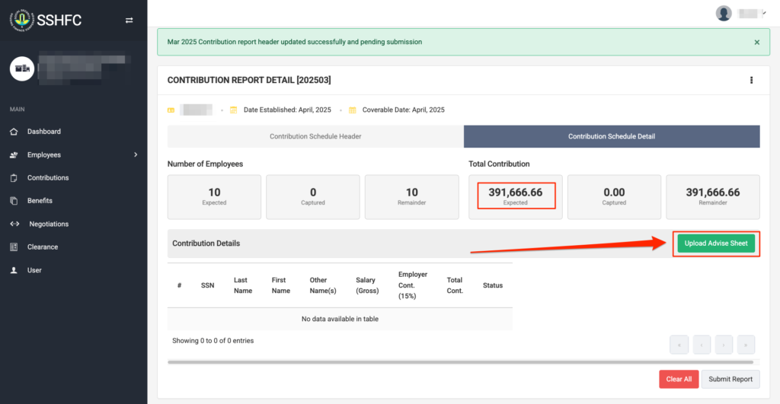Image resolution: width=780 pixels, height=404 pixels.
Task: Click the Contributions clipboard icon
Action: (14, 178)
